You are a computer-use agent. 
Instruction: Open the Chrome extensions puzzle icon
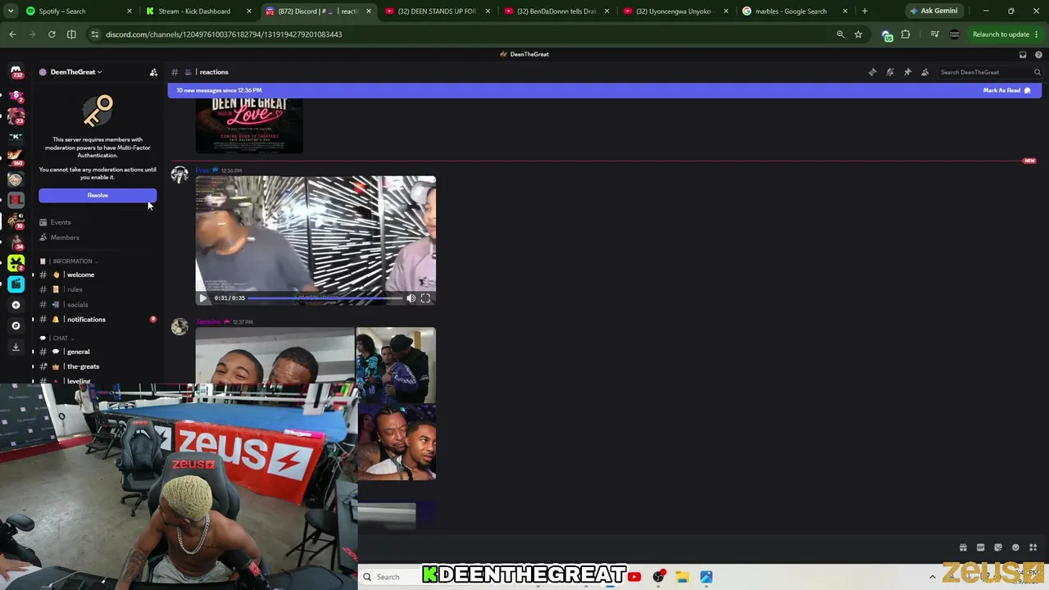(906, 34)
